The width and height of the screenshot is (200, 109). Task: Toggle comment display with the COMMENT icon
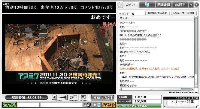73,97
